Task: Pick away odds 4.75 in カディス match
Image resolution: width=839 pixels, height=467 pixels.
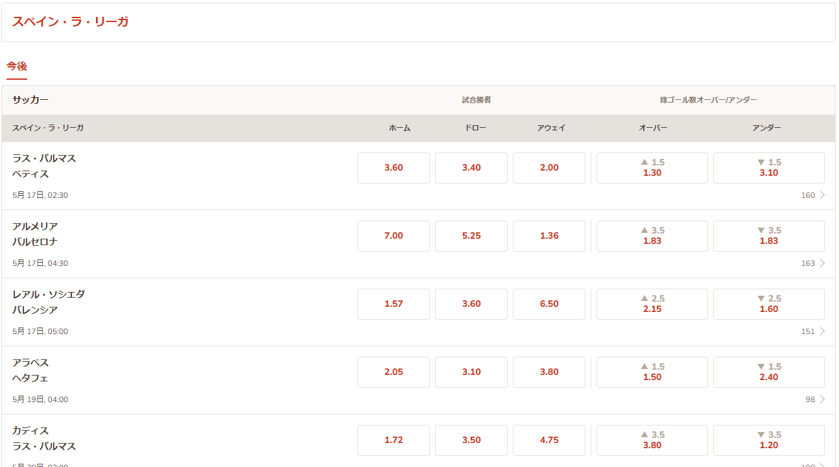Action: pyautogui.click(x=549, y=440)
